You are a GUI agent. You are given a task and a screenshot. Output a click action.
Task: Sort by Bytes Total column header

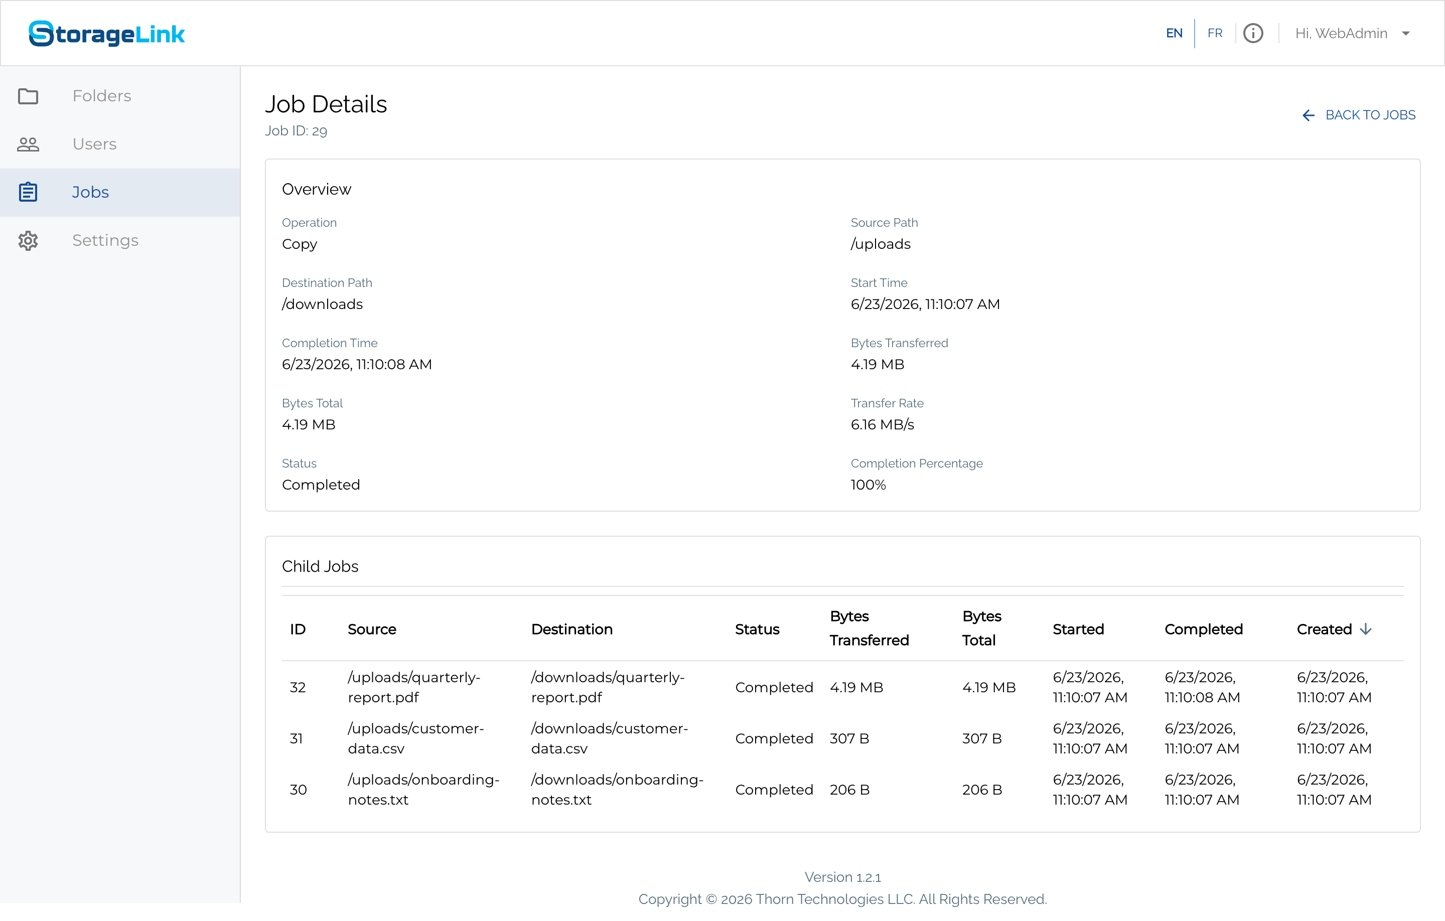click(982, 628)
